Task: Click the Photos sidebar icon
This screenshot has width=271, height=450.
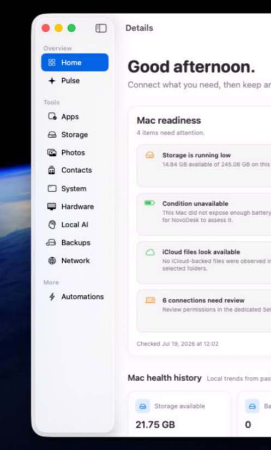Action: [x=52, y=152]
